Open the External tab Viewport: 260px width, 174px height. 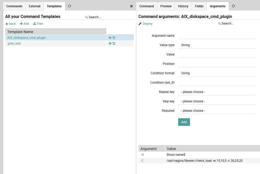[x=34, y=6]
